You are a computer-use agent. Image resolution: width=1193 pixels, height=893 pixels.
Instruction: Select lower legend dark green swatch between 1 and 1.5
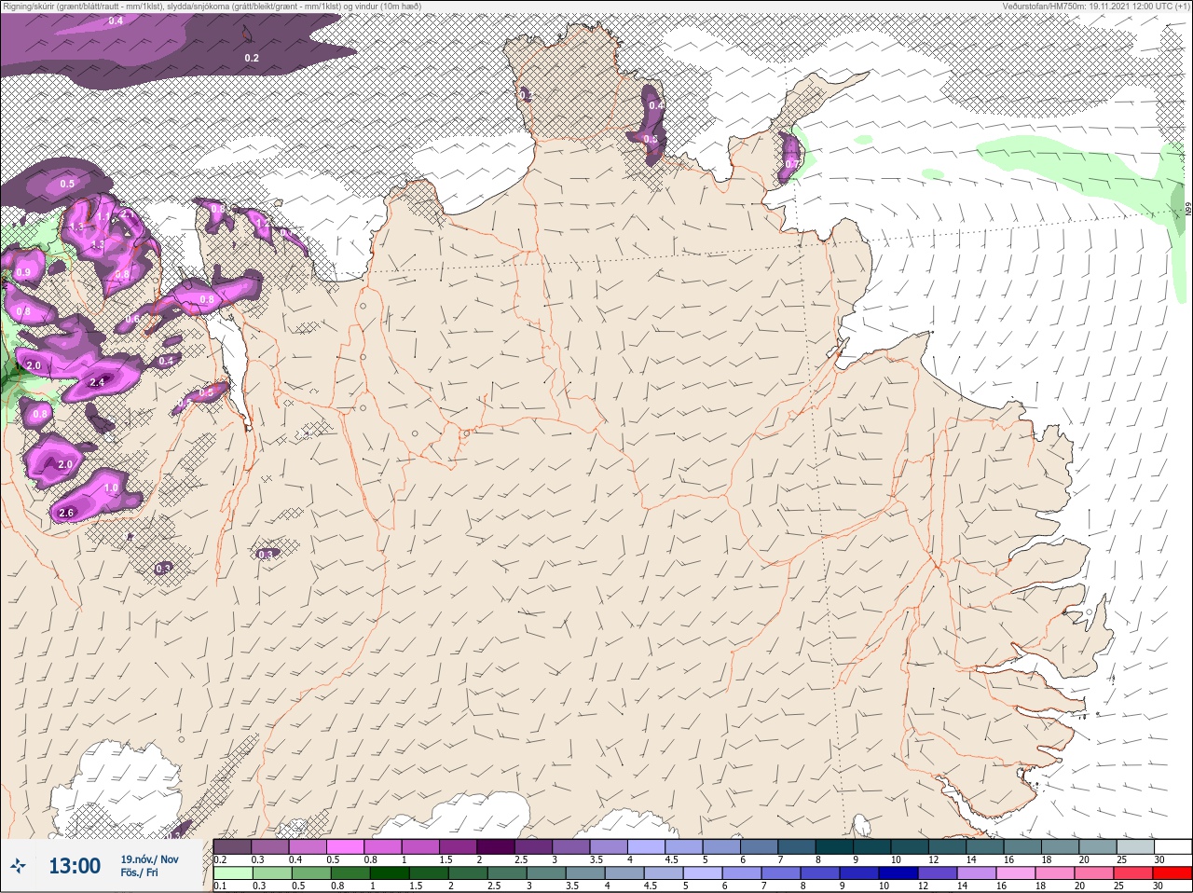[390, 872]
